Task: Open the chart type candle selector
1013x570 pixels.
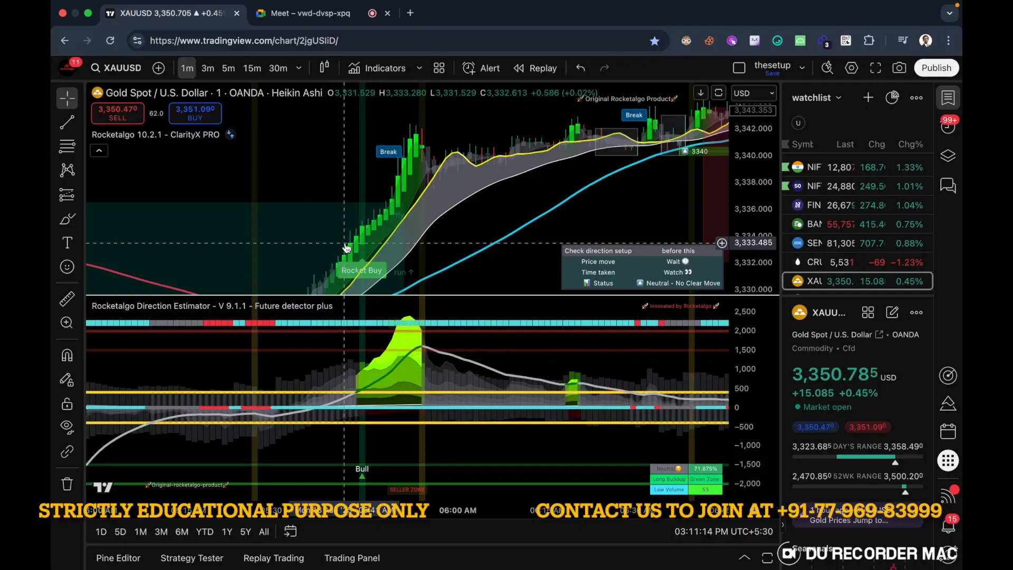Action: [324, 68]
